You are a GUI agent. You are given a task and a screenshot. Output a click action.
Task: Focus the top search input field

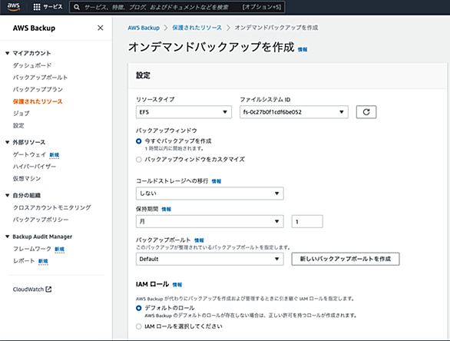(x=177, y=7)
